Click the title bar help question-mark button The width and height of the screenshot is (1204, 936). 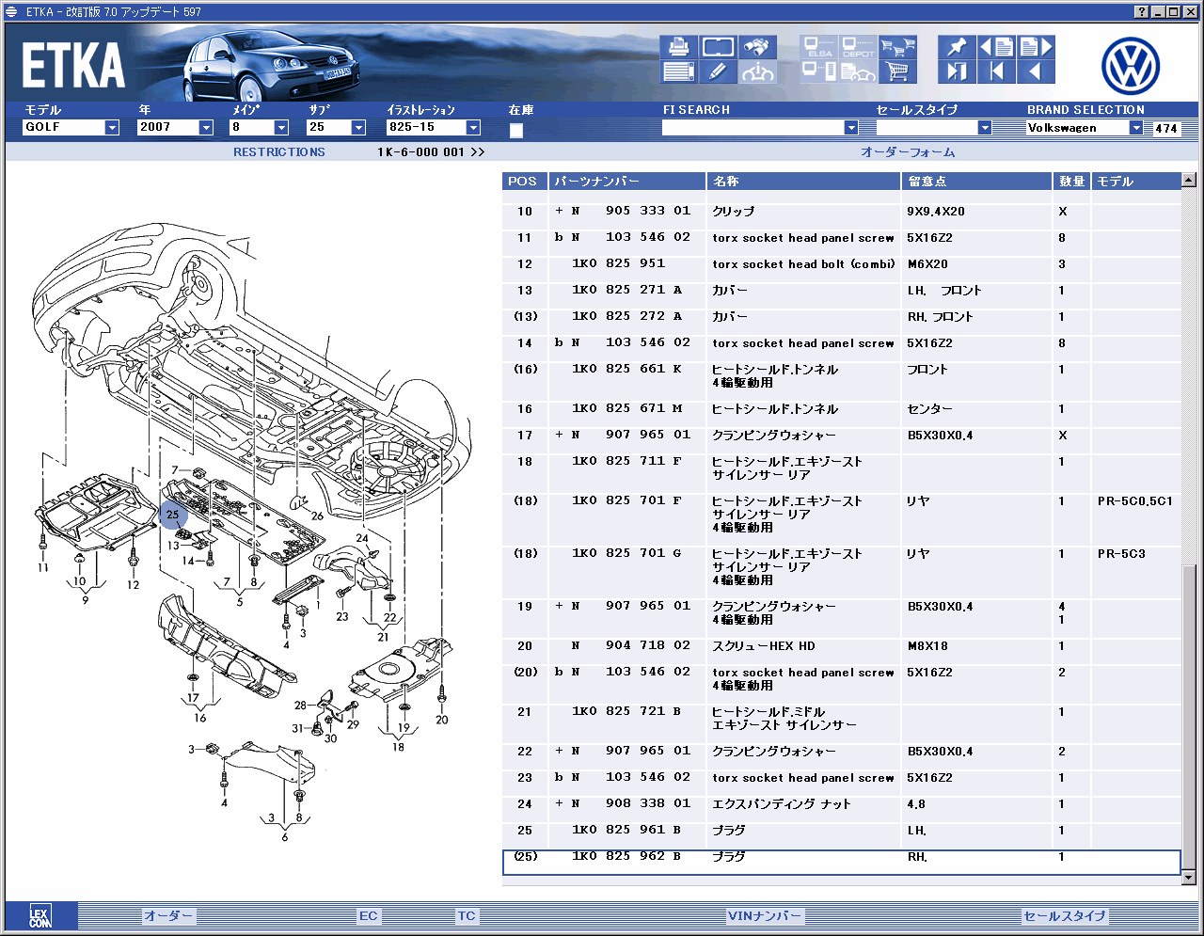pyautogui.click(x=1142, y=11)
